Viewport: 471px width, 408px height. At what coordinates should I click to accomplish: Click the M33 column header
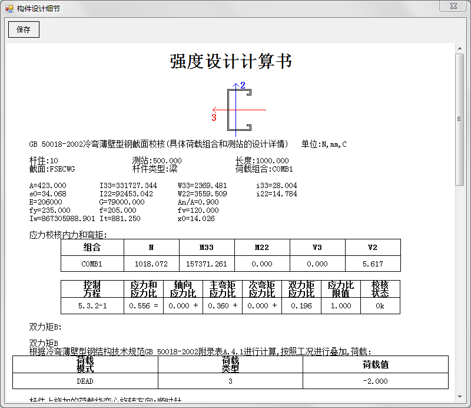206,248
